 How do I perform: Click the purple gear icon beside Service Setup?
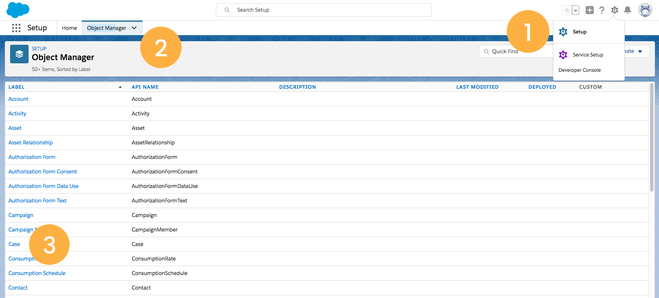[563, 55]
